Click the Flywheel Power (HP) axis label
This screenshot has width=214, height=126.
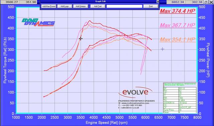click(x=208, y=60)
